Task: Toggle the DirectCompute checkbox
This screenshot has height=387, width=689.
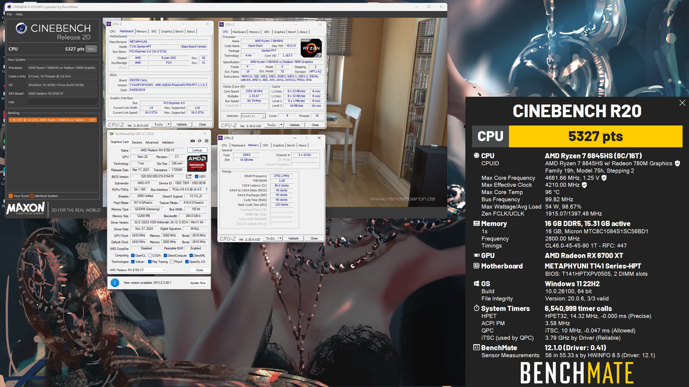Action: (x=165, y=256)
